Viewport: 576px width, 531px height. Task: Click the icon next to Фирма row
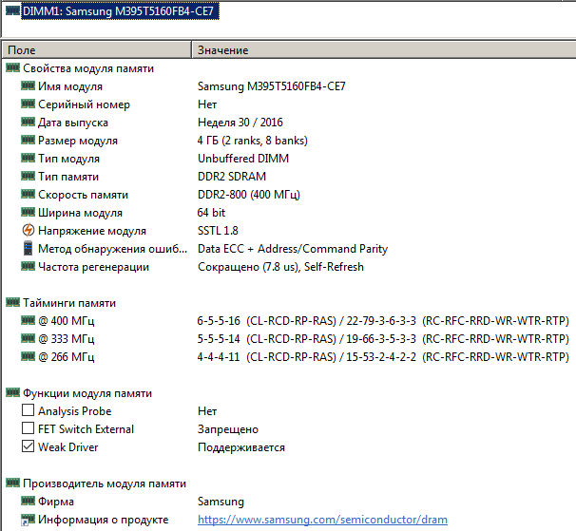click(x=28, y=502)
